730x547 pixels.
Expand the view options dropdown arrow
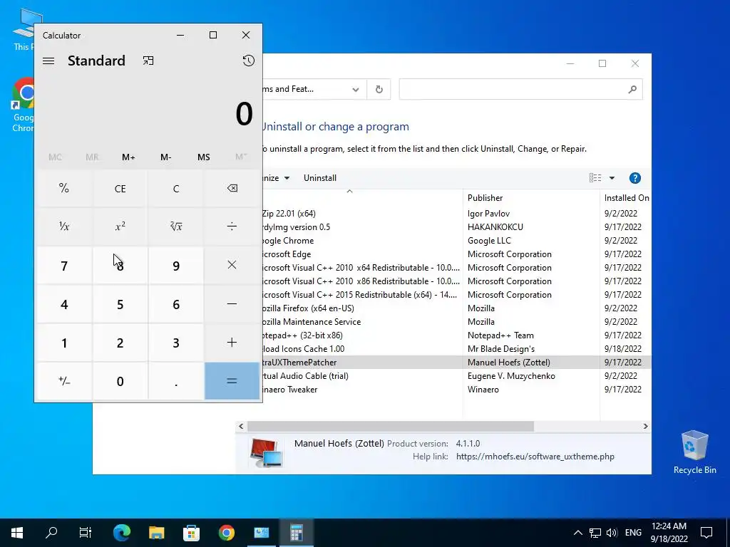pyautogui.click(x=612, y=178)
